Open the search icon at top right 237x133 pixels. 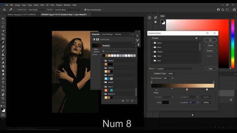tap(223, 10)
